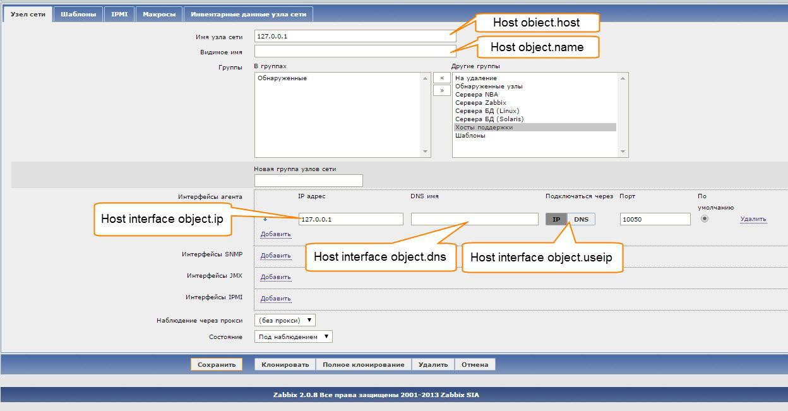The height and width of the screenshot is (411, 788).
Task: Click Добавить link under SNMP interfaces
Action: [275, 256]
